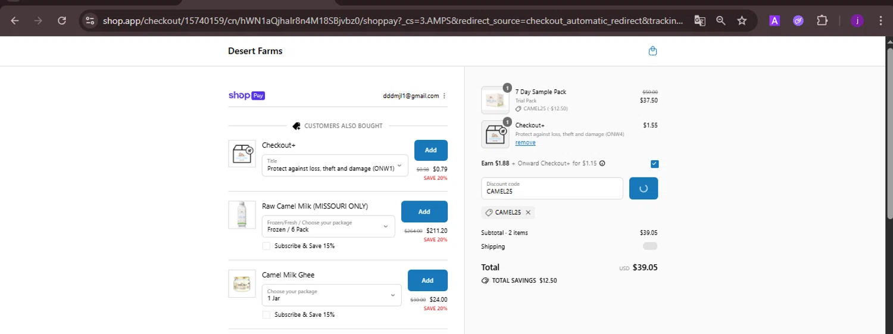Click the $39.05 total amount
Image resolution: width=893 pixels, height=334 pixels.
(x=645, y=267)
